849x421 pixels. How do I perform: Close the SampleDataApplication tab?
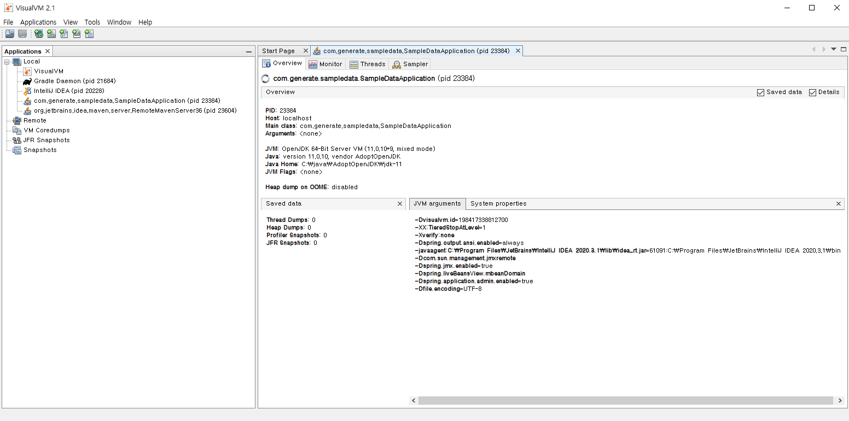click(x=517, y=51)
